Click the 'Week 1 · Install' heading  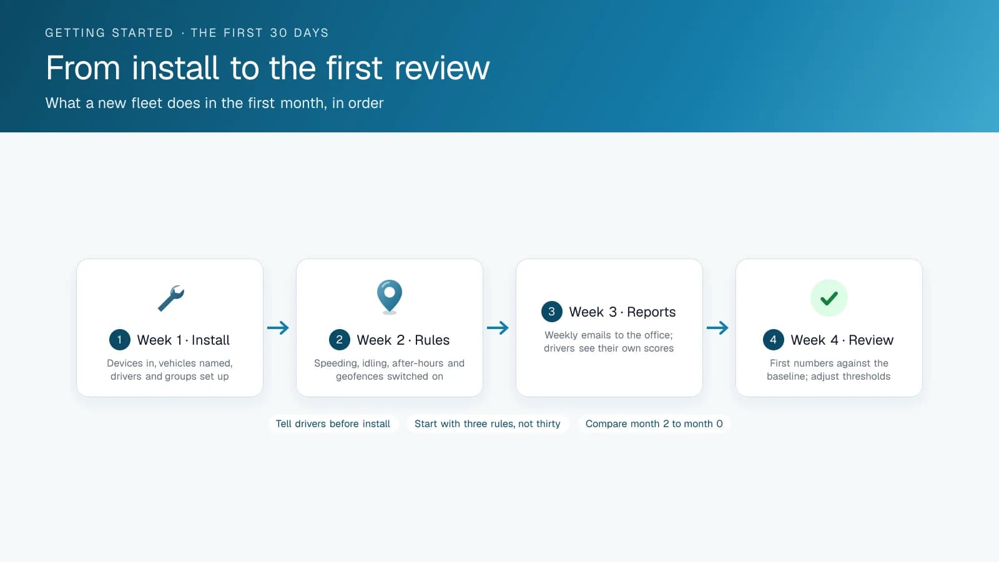click(x=184, y=340)
